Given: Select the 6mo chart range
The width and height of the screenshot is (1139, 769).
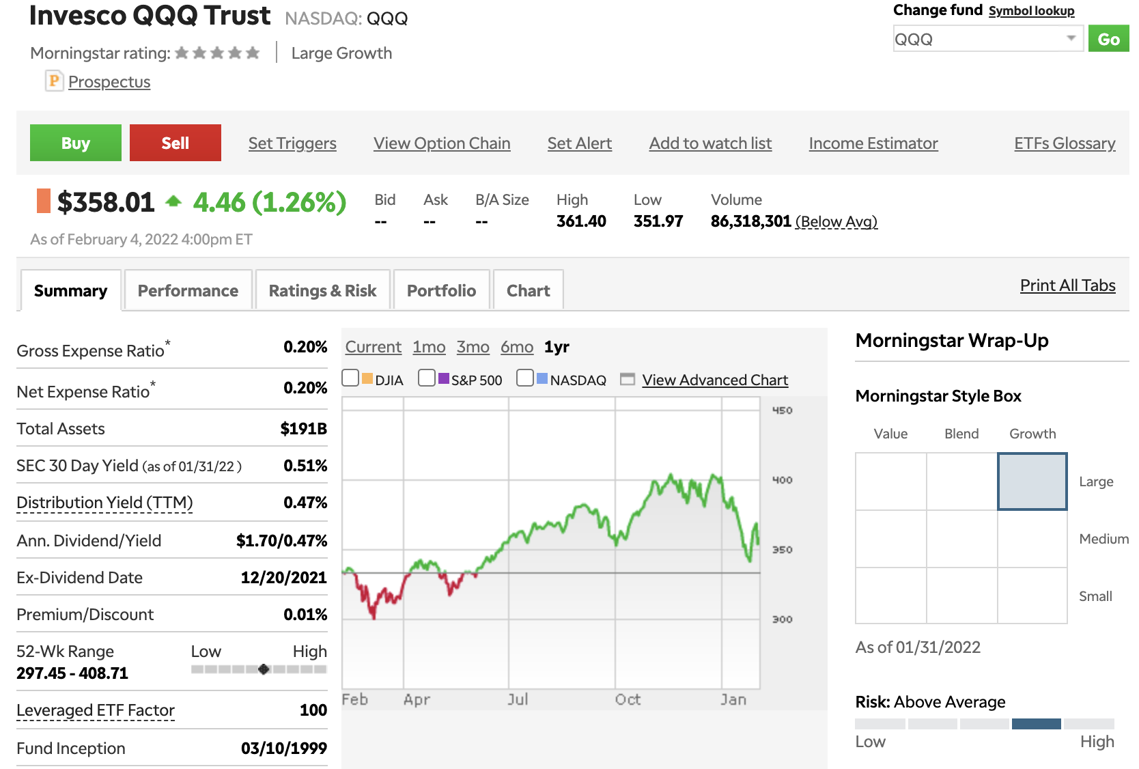Looking at the screenshot, I should [517, 347].
